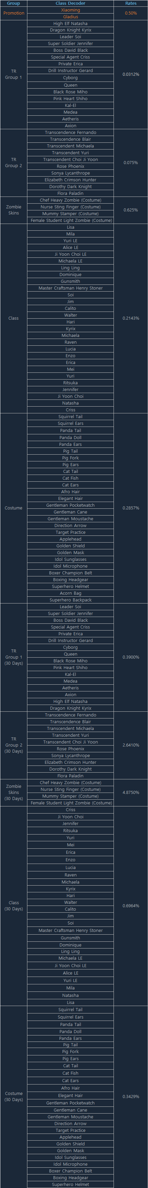
Task: Select the Gladius promotion entry
Action: 71,17
